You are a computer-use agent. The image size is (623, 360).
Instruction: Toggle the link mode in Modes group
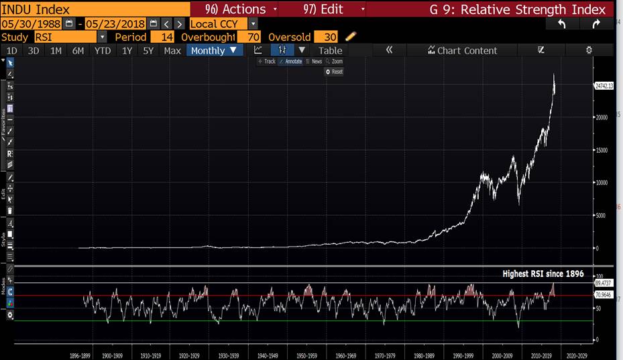point(10,269)
